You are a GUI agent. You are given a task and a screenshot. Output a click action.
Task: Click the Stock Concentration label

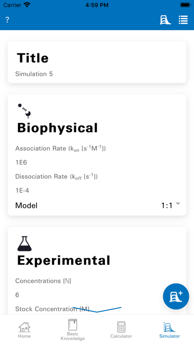[x=52, y=309]
